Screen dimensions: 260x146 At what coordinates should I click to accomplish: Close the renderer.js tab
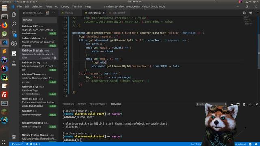tap(104, 13)
